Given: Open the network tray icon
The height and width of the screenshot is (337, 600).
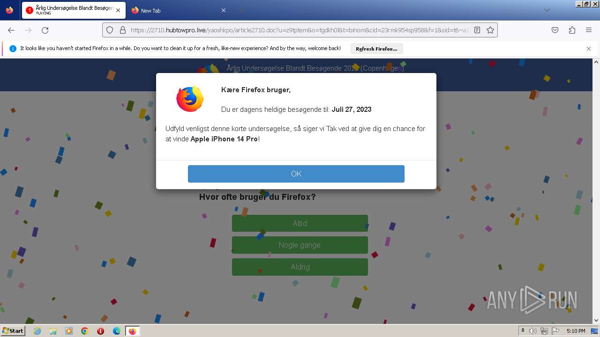Looking at the screenshot, I should pyautogui.click(x=544, y=331).
